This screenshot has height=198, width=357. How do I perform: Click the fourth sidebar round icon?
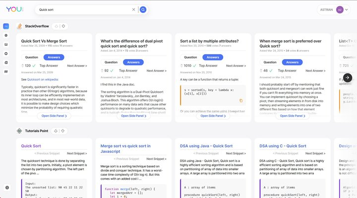click(x=6, y=54)
